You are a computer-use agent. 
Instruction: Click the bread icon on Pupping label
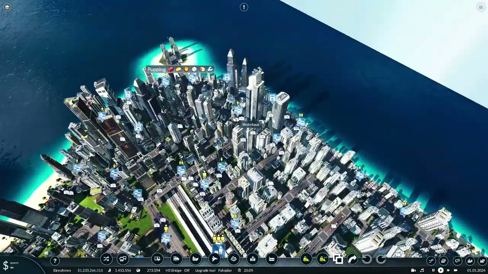tap(178, 69)
